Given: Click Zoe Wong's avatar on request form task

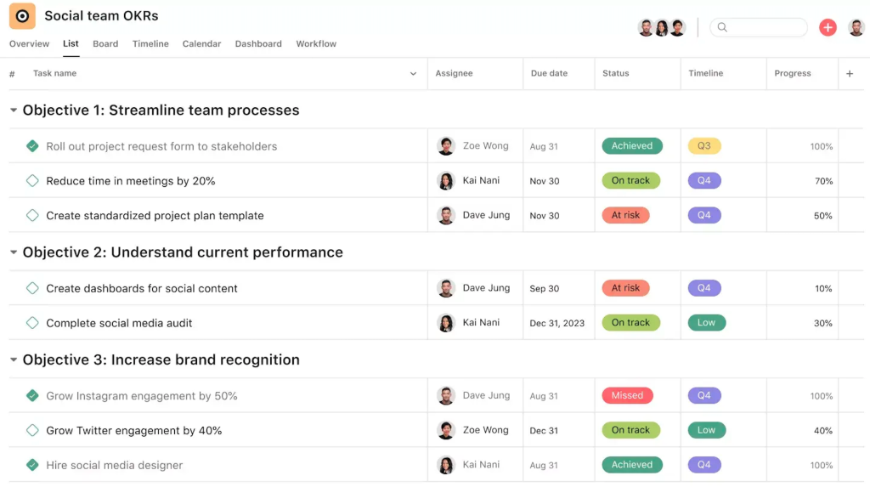Looking at the screenshot, I should [x=445, y=146].
